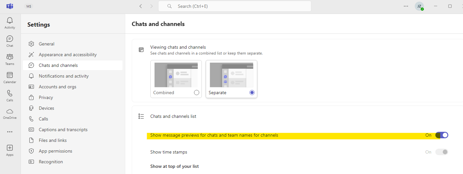Viewport: 463px width, 174px height.
Task: Click the Viewing chats and channels icon
Action: (x=141, y=50)
